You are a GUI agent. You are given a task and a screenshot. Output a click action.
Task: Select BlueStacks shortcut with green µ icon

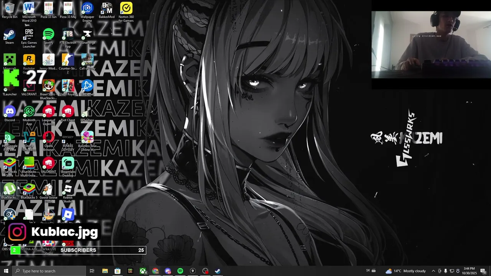(10, 191)
